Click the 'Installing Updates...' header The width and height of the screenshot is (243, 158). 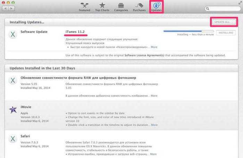tap(27, 22)
